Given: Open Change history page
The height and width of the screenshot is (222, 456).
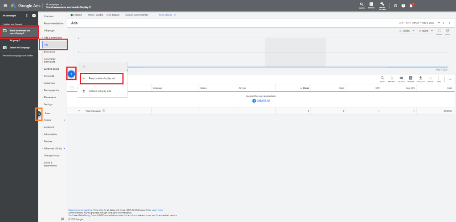Looking at the screenshot, I should [x=52, y=156].
